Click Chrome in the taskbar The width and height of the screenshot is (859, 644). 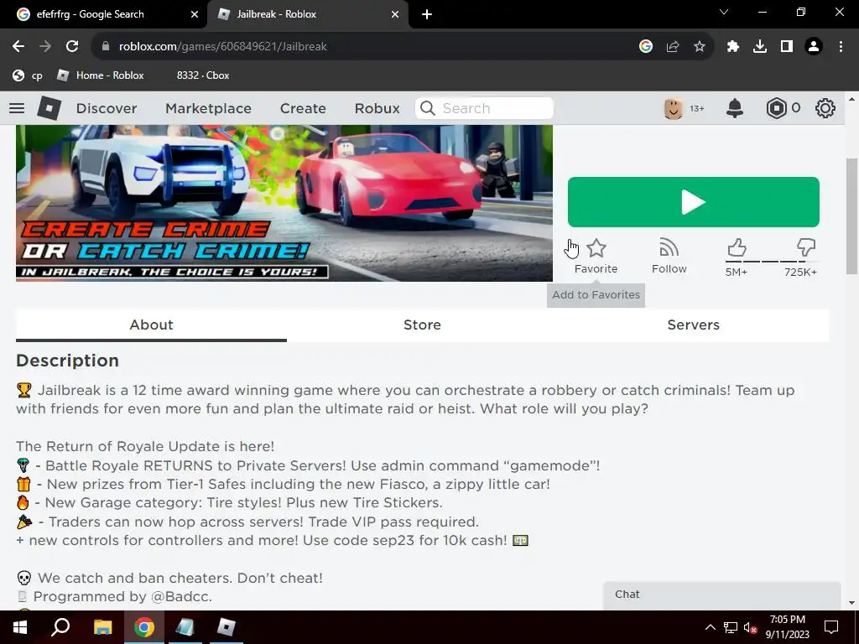pyautogui.click(x=144, y=627)
